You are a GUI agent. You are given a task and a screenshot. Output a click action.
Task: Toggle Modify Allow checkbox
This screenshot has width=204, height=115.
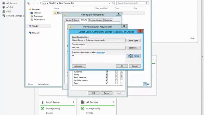(107, 74)
